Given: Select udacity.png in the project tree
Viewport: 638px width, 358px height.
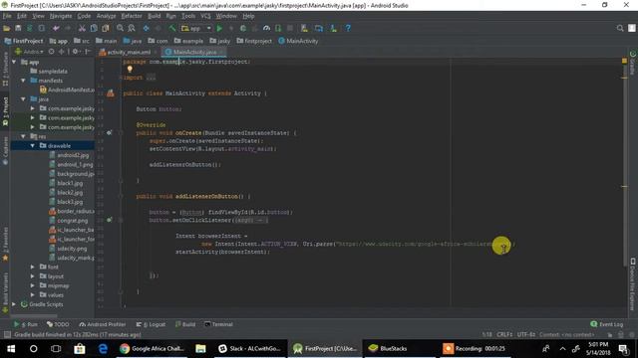Looking at the screenshot, I should pyautogui.click(x=72, y=249).
